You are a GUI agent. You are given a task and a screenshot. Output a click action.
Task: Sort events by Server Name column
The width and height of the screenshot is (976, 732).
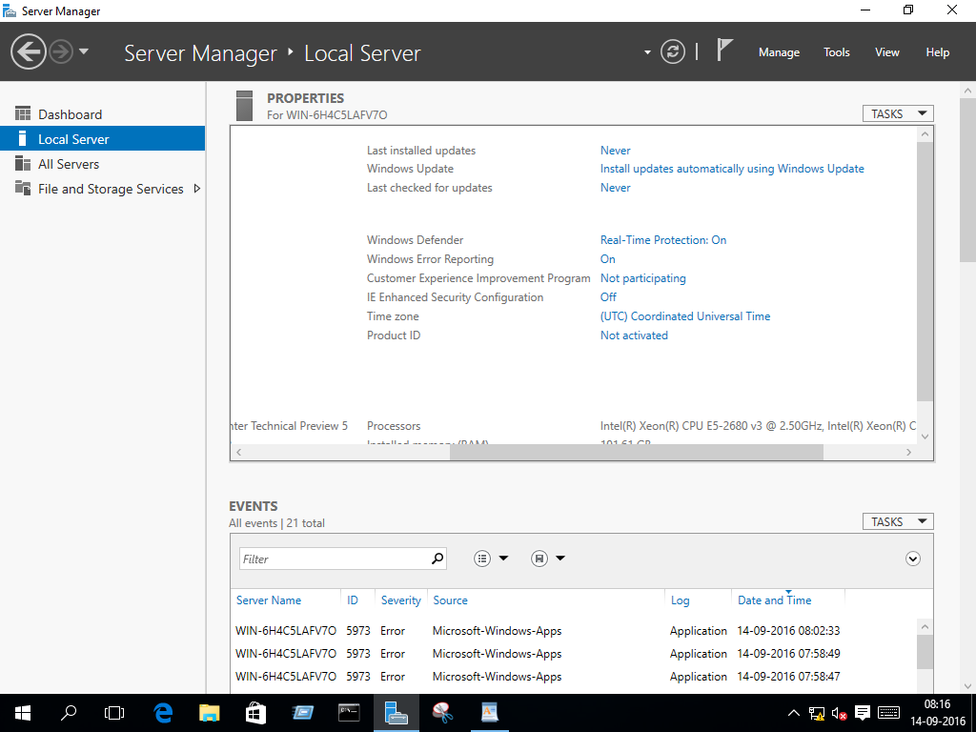pos(268,600)
